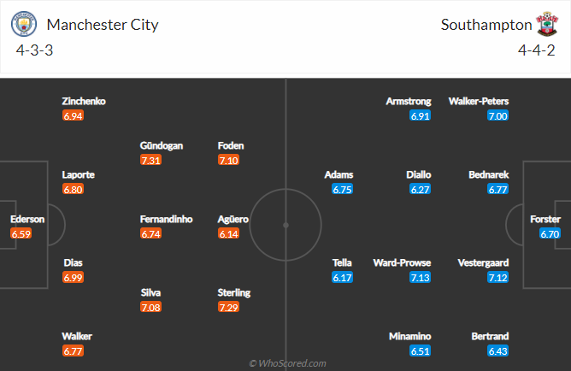Click player name Foden
This screenshot has height=371, width=571.
pos(231,145)
